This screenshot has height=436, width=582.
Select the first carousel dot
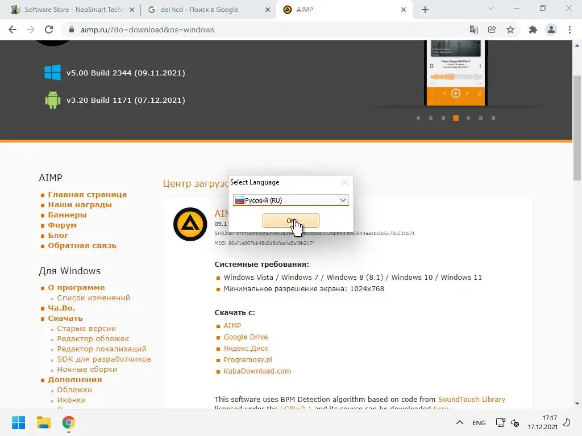click(x=418, y=118)
